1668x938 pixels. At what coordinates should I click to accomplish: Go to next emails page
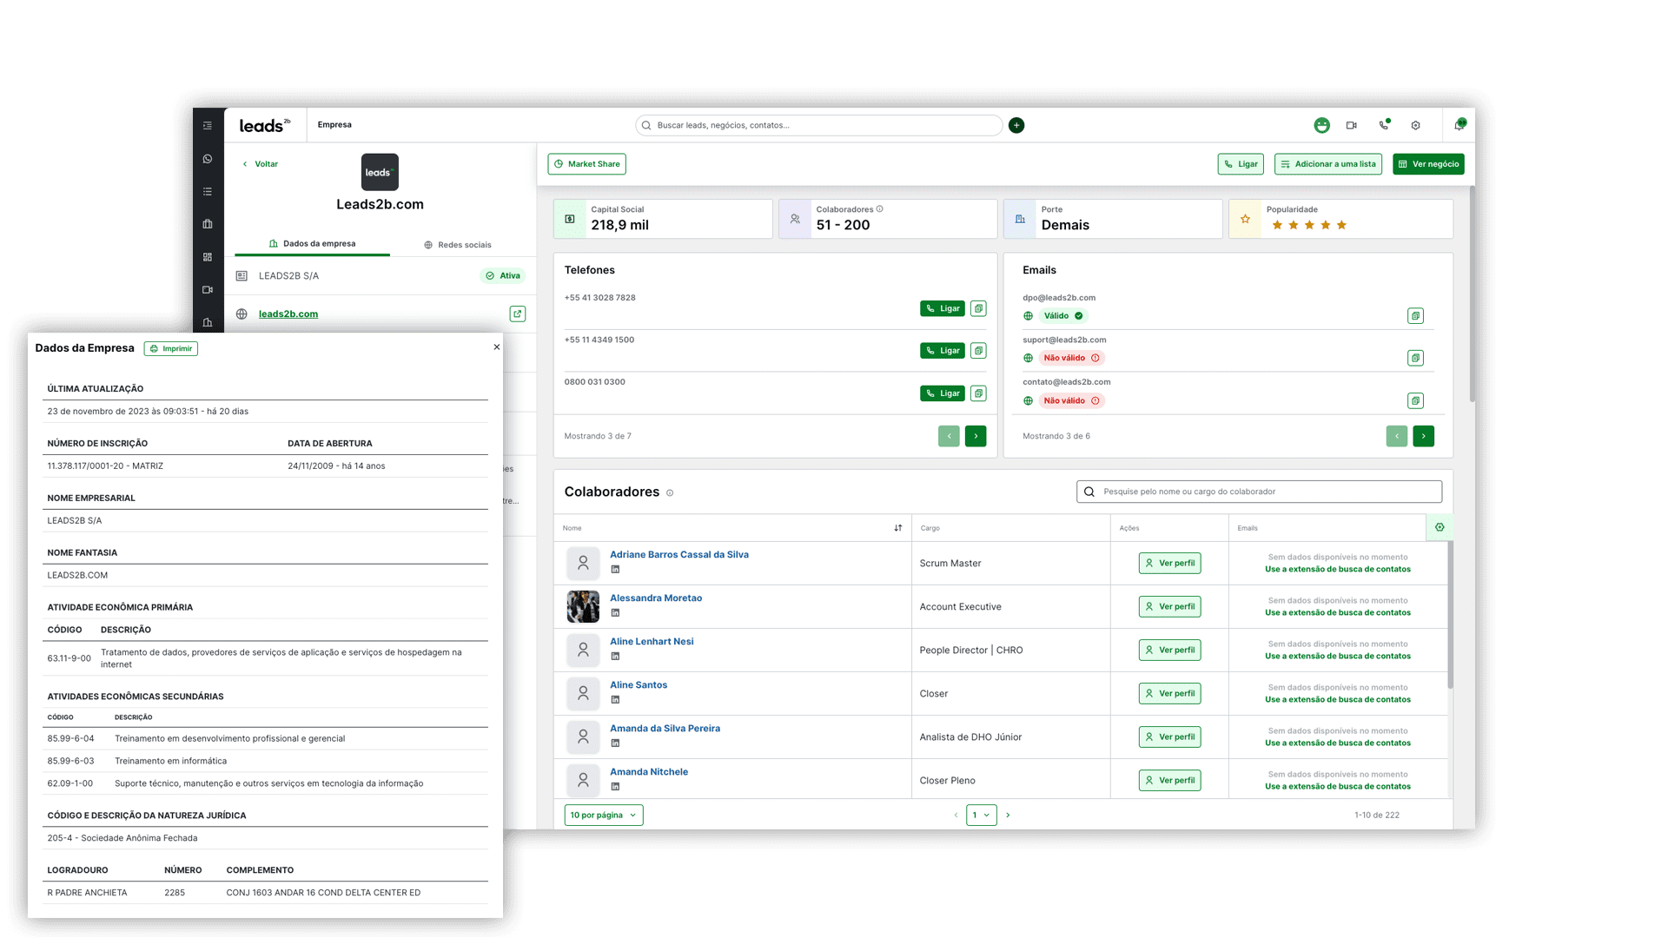pyautogui.click(x=1423, y=436)
